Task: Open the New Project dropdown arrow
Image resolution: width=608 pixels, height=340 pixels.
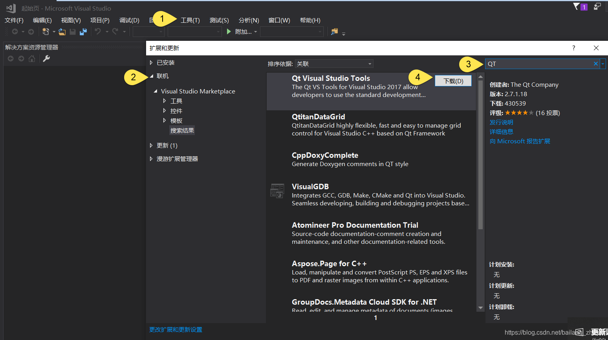Action: pos(54,32)
